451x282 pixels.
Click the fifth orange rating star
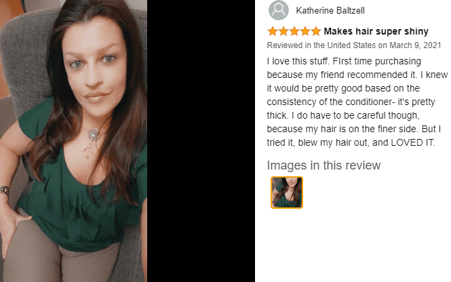[x=316, y=31]
